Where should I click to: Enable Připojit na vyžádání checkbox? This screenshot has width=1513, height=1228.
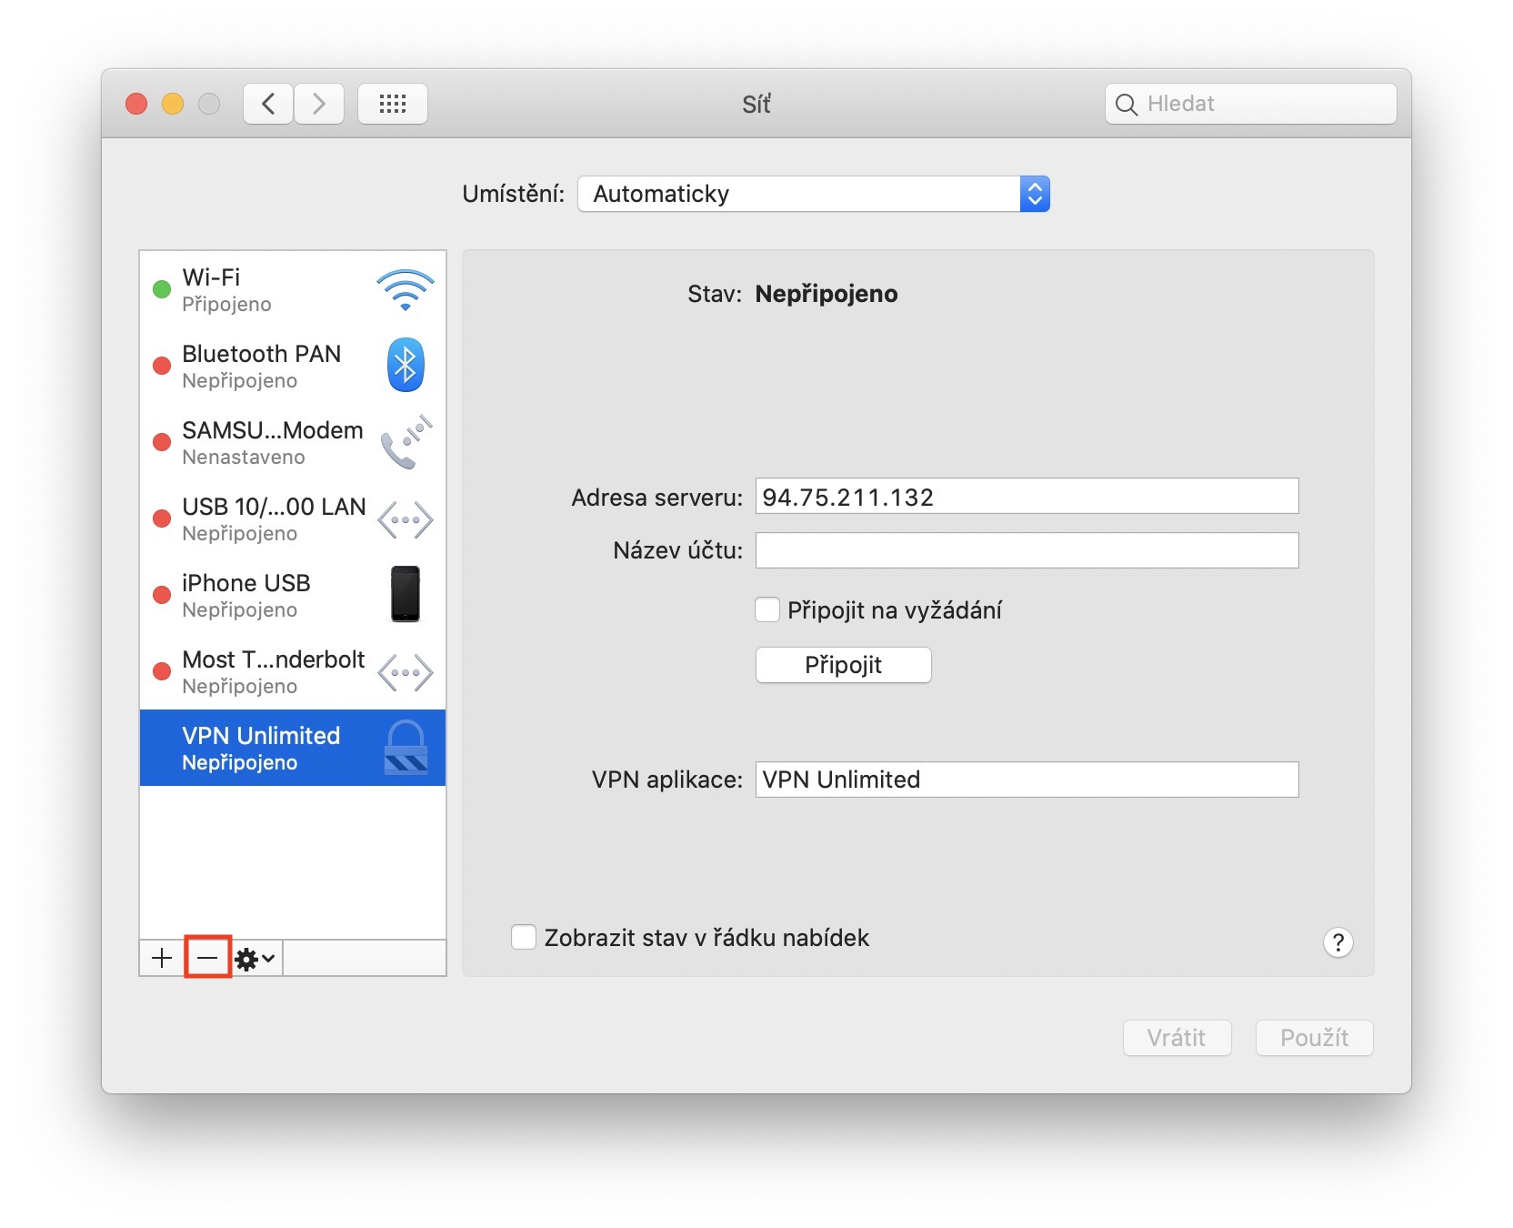[767, 609]
